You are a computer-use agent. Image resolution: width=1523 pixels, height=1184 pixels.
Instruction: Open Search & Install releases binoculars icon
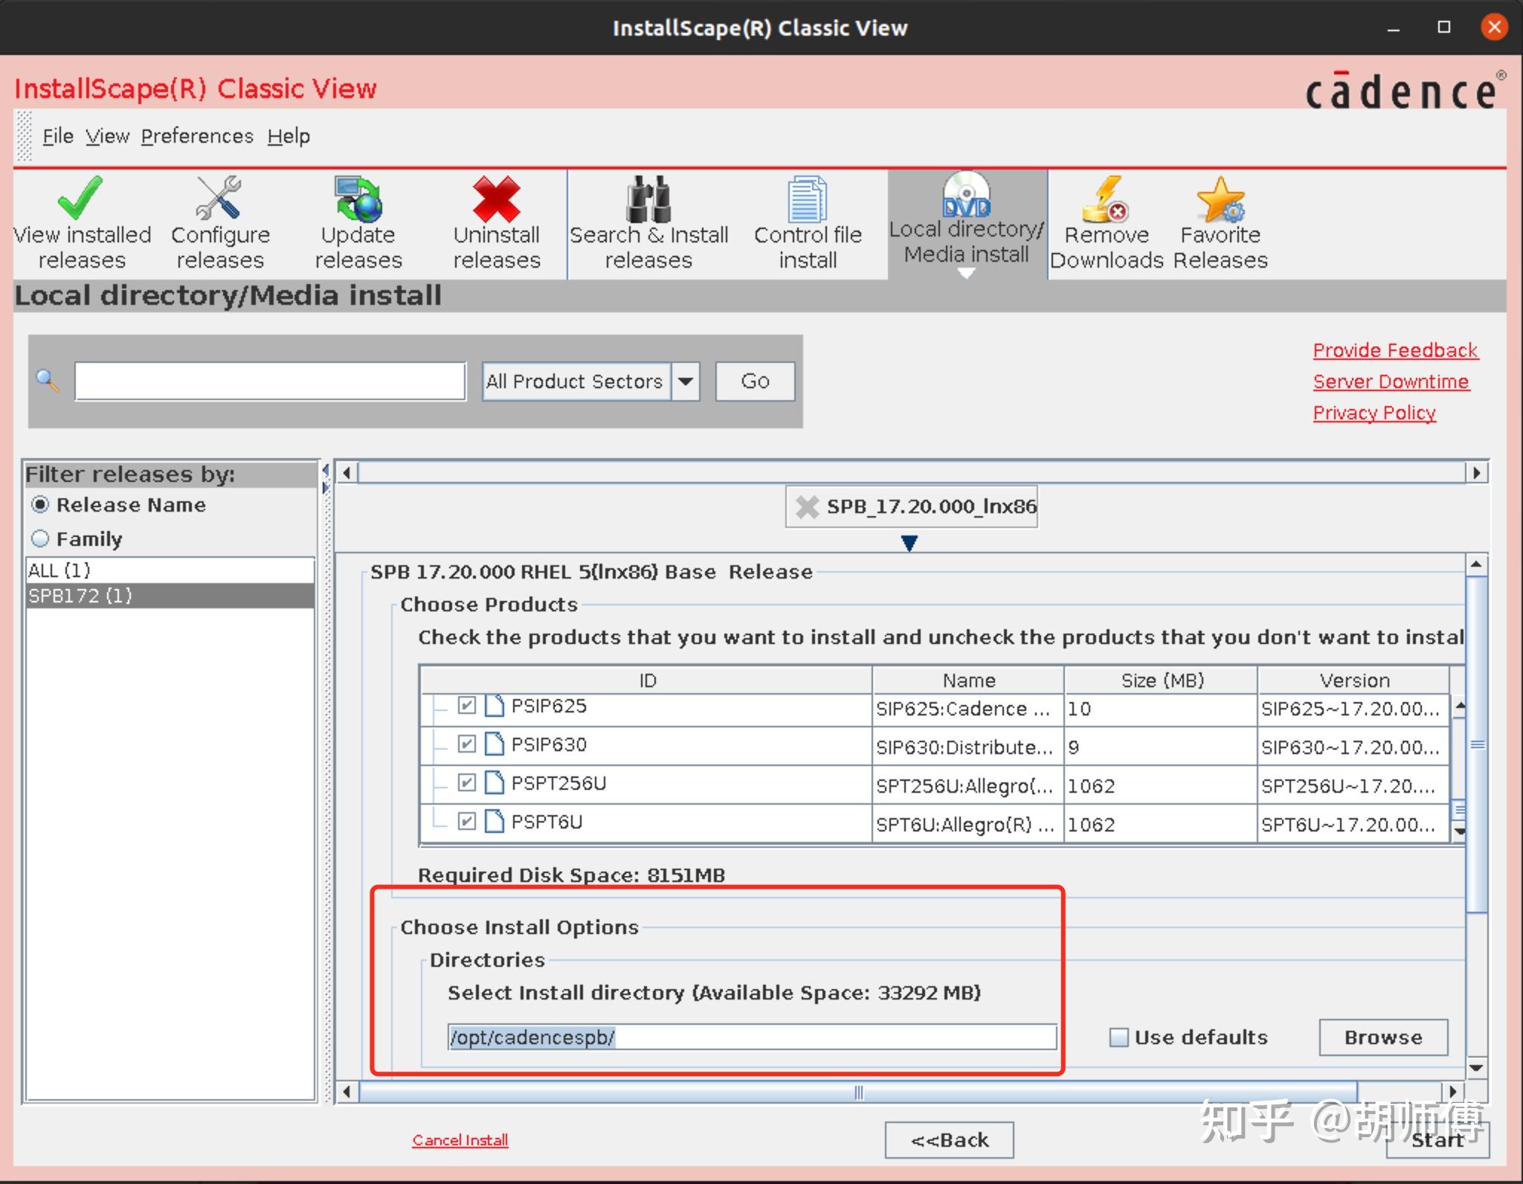tap(648, 199)
